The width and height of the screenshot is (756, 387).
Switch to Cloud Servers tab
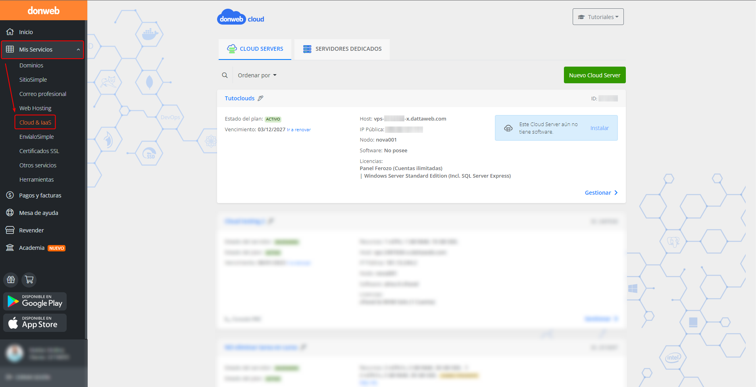(255, 49)
